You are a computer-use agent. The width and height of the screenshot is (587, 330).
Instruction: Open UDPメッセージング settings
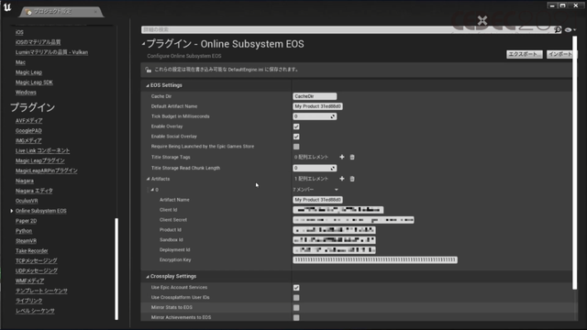pyautogui.click(x=37, y=271)
